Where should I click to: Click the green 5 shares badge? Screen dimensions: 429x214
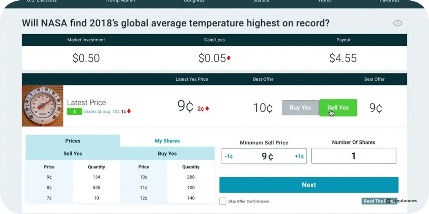74,111
